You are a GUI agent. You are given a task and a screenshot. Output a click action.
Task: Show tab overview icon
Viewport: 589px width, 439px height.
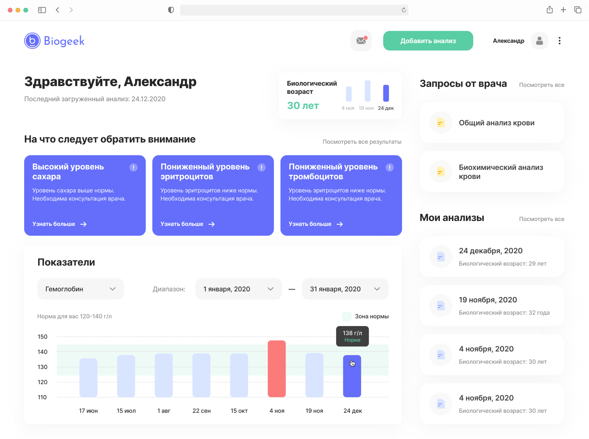(x=577, y=10)
